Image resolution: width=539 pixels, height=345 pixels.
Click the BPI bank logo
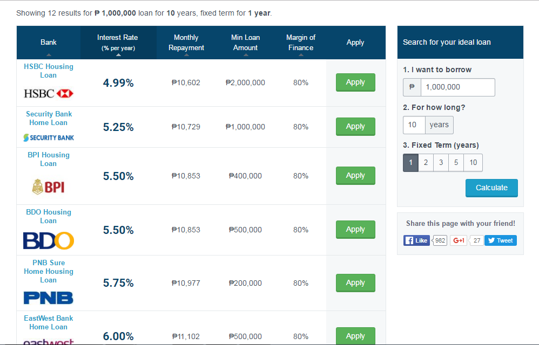pos(49,187)
